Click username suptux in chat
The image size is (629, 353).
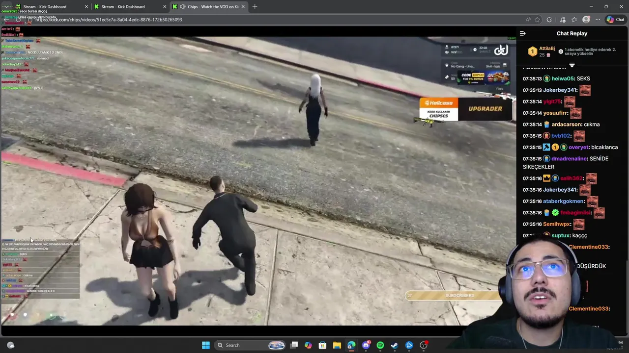click(x=561, y=235)
